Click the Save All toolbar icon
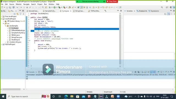176x99 pixels. (10, 7)
